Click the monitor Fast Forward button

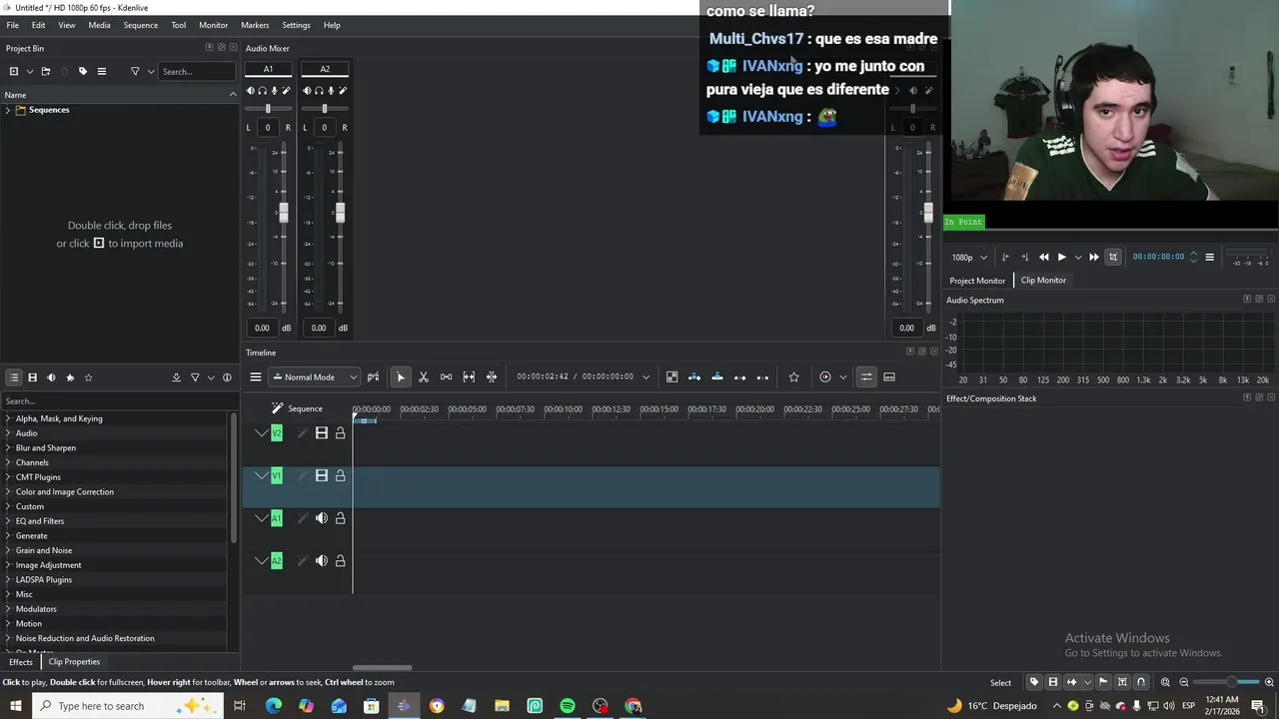(1094, 257)
